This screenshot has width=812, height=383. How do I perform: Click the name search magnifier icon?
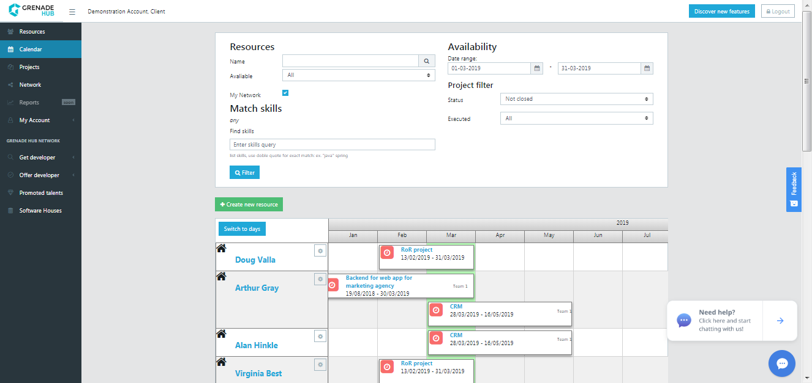tap(427, 61)
